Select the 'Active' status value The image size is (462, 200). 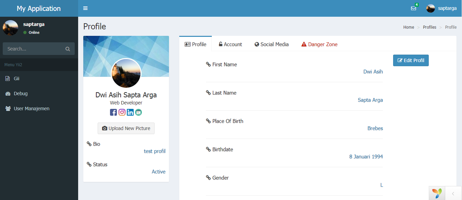159,172
